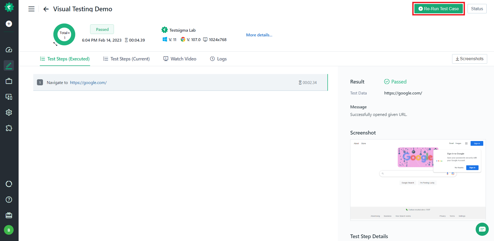
Task: Click the Testsigma Lab label
Action: [183, 30]
